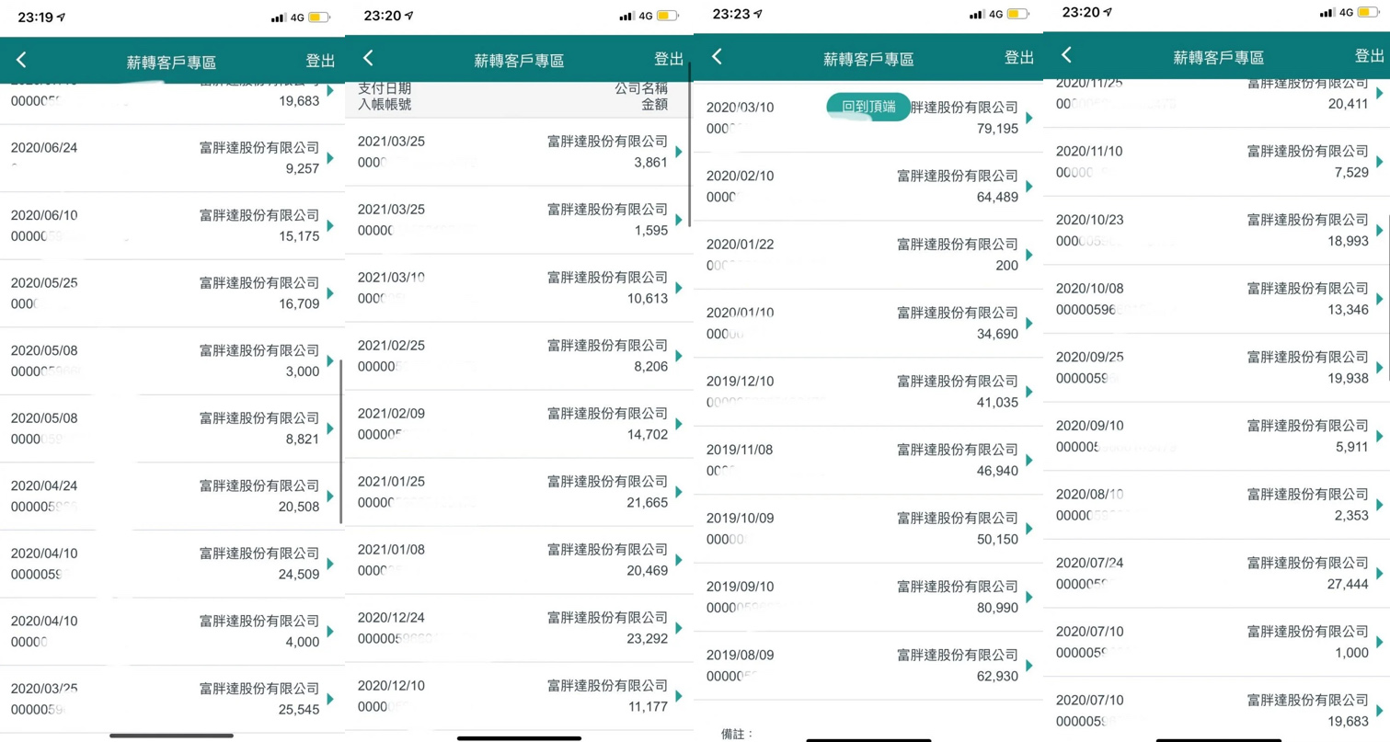Tap arrow beside the 27,444 payment
The image size is (1390, 742).
coord(1379,573)
